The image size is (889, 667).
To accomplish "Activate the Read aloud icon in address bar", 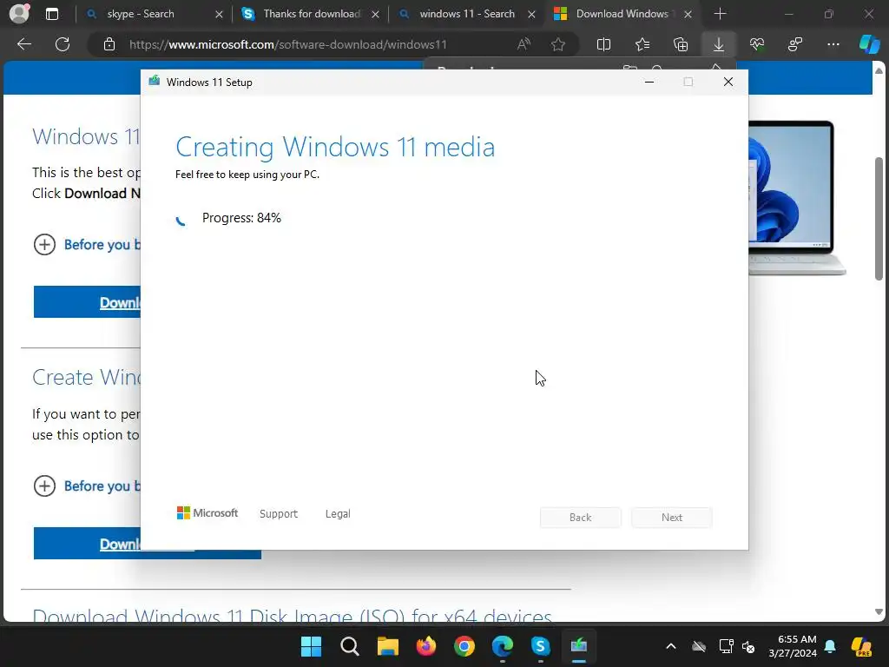I will tap(524, 44).
